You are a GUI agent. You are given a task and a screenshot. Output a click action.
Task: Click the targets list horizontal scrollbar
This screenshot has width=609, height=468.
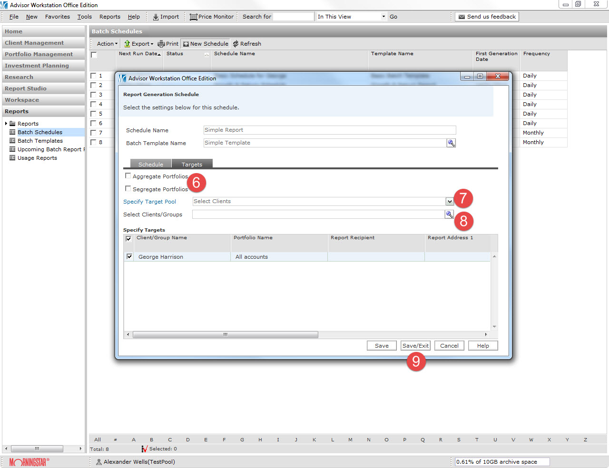[x=226, y=335]
